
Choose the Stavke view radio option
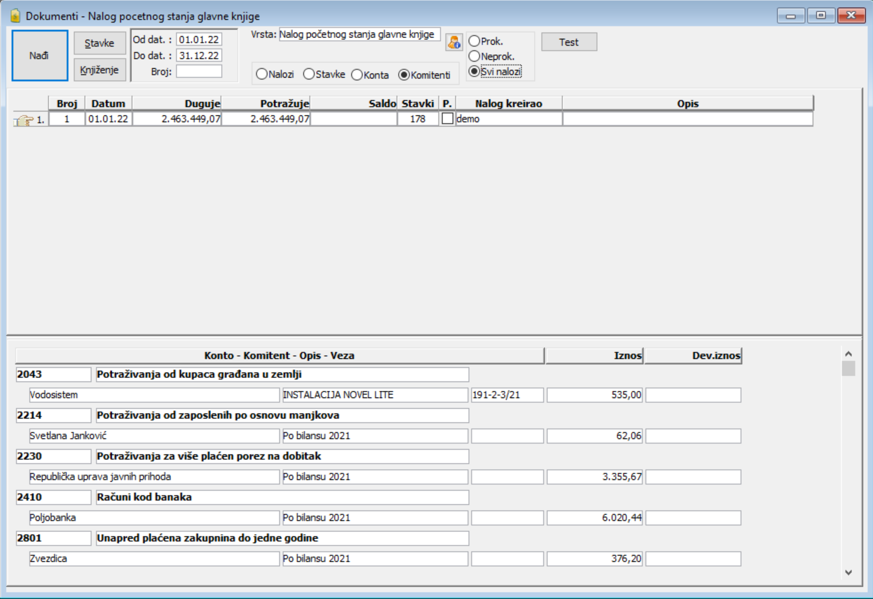308,74
